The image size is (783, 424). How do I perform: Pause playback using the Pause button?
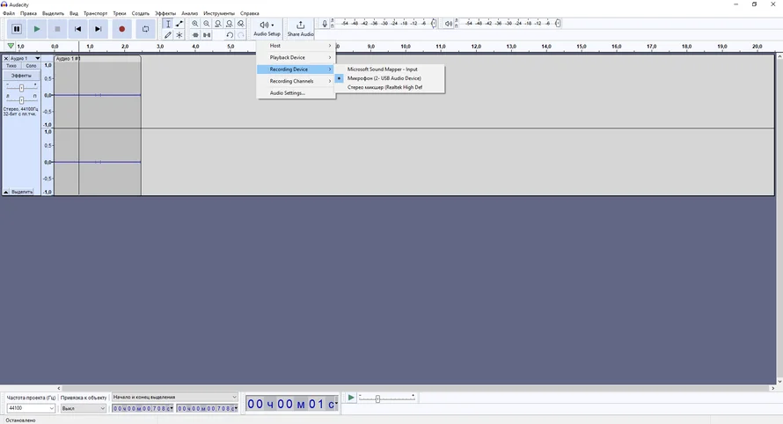click(x=16, y=29)
